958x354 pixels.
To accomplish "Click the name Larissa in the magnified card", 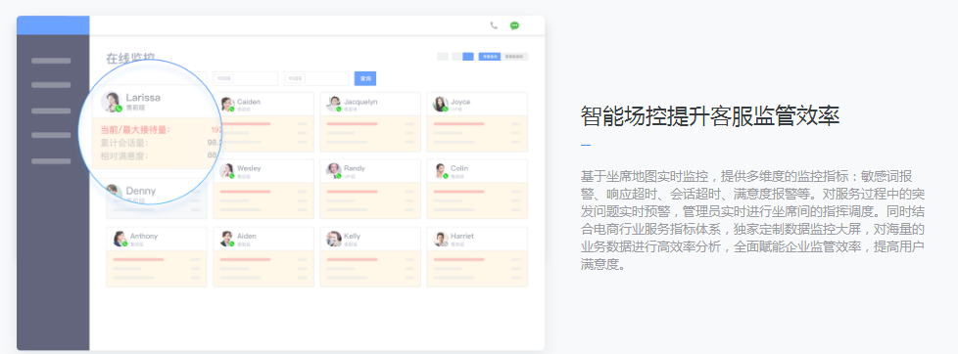I will 143,97.
